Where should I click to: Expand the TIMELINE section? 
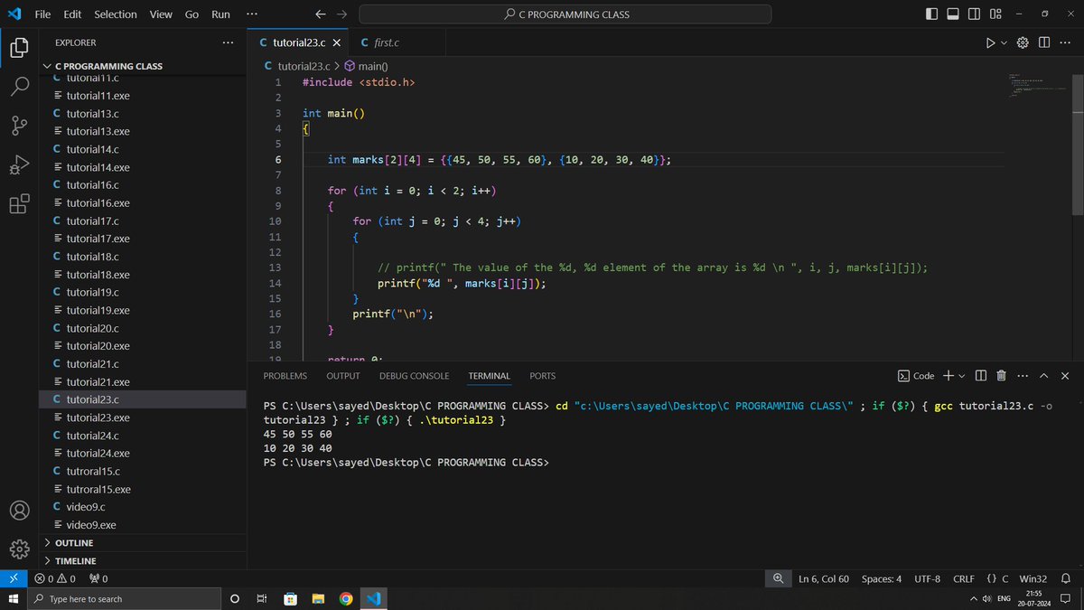143,561
